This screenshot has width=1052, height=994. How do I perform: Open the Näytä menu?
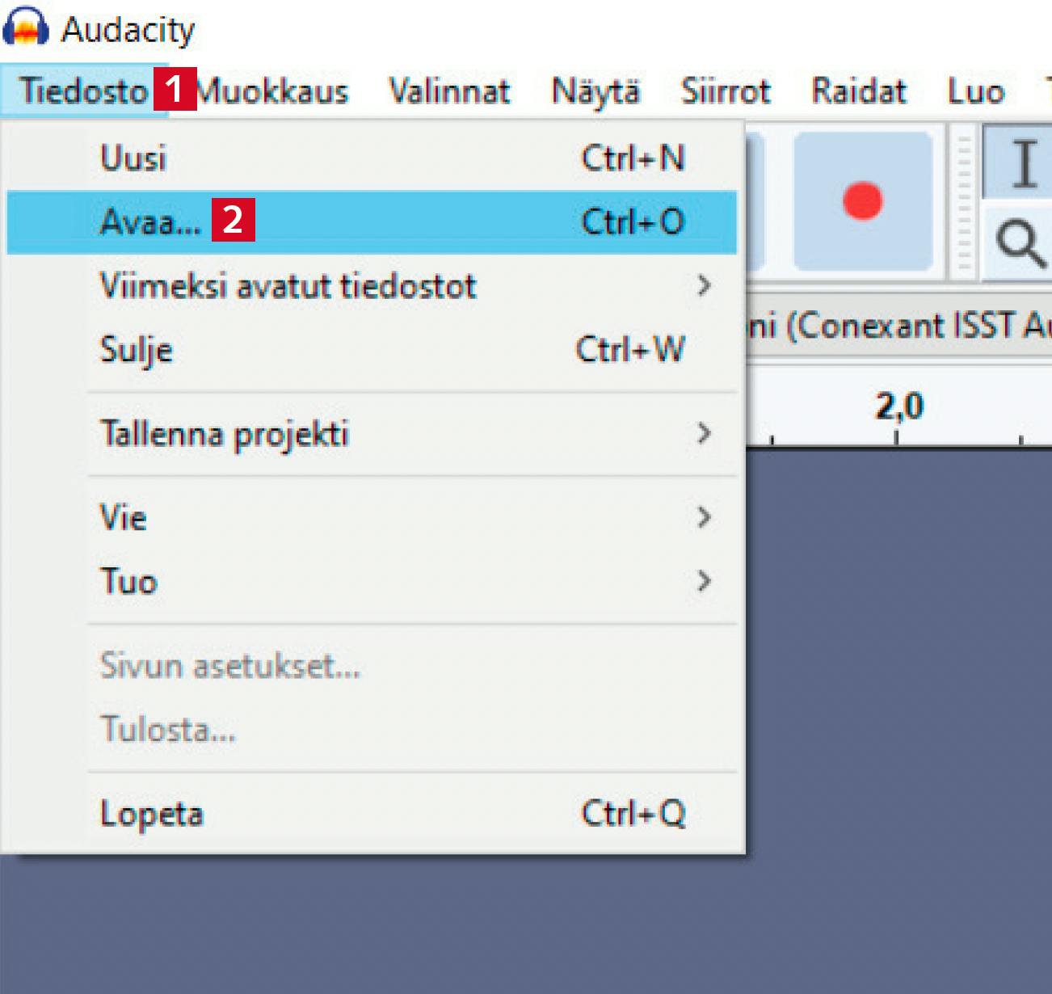point(595,91)
